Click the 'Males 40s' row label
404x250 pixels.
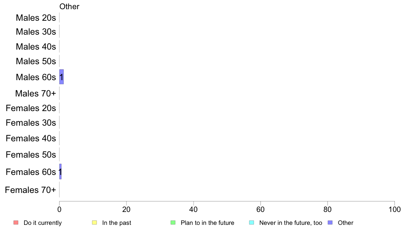(36, 47)
